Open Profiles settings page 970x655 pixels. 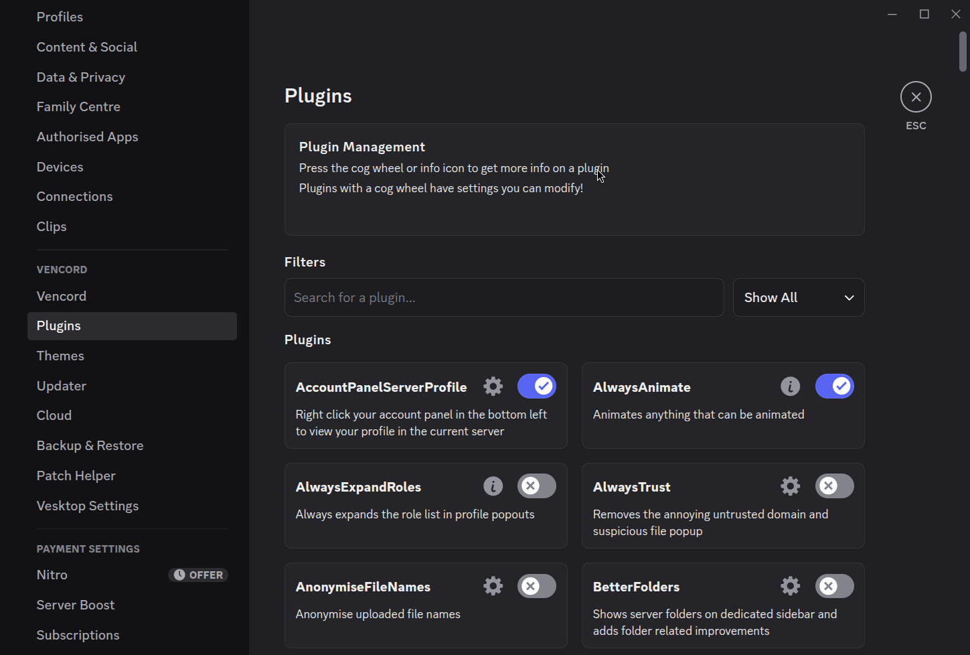pyautogui.click(x=132, y=17)
